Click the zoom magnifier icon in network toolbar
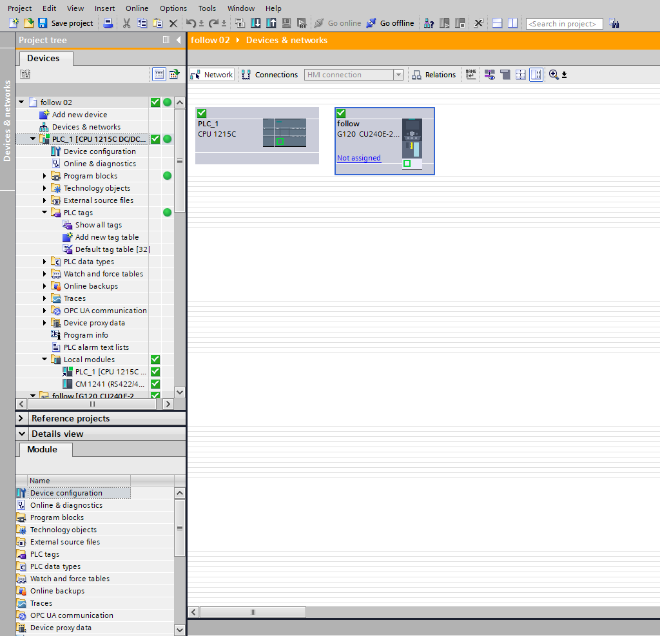Image resolution: width=660 pixels, height=636 pixels. pos(554,75)
